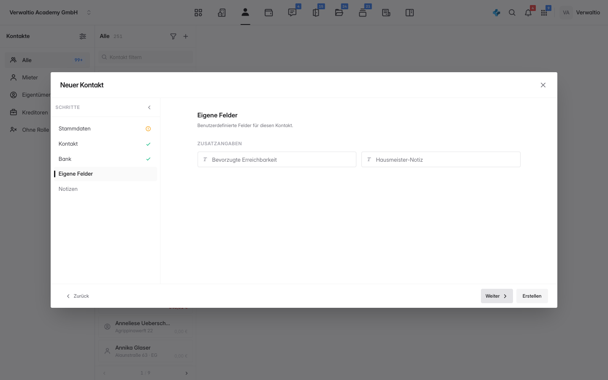Image resolution: width=608 pixels, height=380 pixels.
Task: Open the wallet icon in top navigation
Action: [x=269, y=13]
